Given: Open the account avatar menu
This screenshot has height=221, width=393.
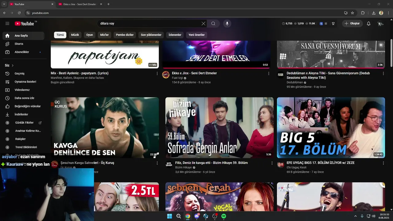Looking at the screenshot, I should [381, 24].
